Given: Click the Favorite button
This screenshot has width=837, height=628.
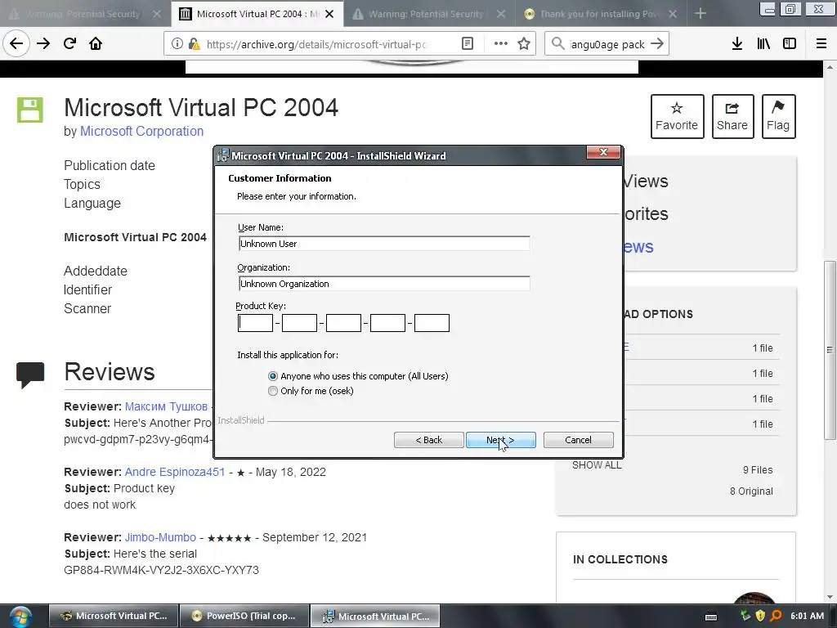Looking at the screenshot, I should click(677, 116).
